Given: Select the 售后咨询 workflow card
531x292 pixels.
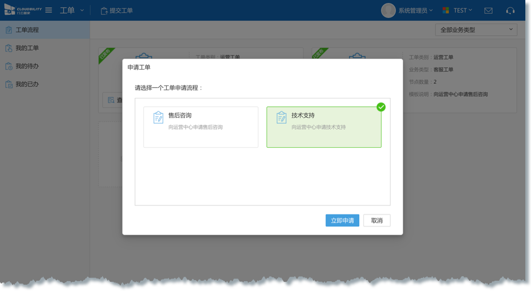Looking at the screenshot, I should [201, 127].
